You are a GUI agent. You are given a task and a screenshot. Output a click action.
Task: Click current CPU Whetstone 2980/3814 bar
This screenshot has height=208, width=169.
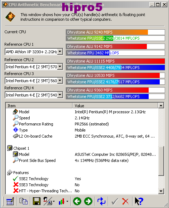115,38
